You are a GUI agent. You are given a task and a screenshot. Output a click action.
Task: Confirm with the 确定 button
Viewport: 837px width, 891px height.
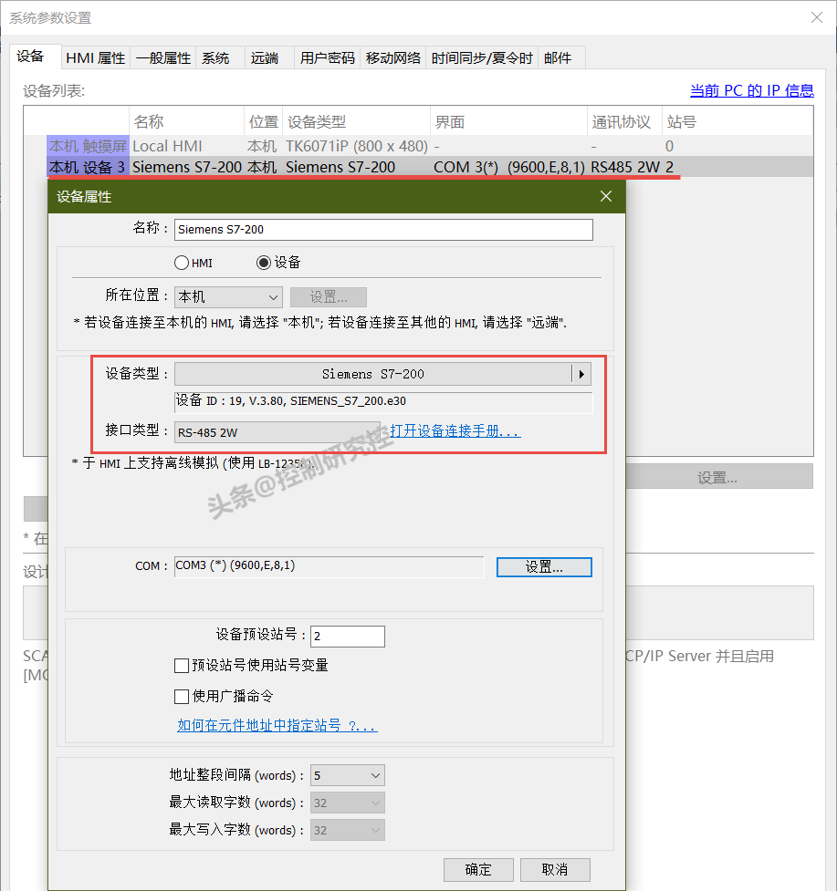[x=478, y=869]
